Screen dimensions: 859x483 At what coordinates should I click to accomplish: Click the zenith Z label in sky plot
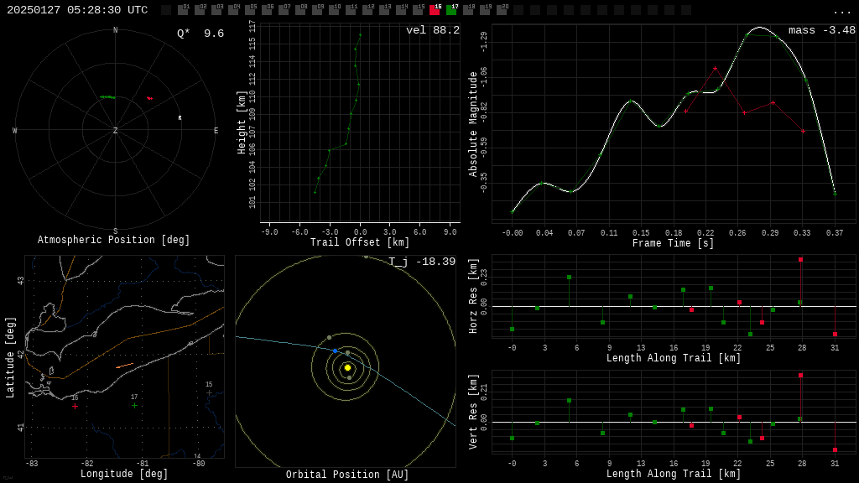115,130
